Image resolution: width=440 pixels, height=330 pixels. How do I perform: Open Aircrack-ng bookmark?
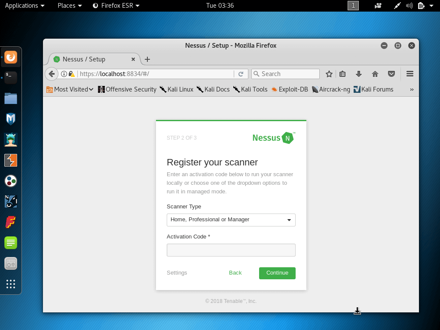coord(331,89)
